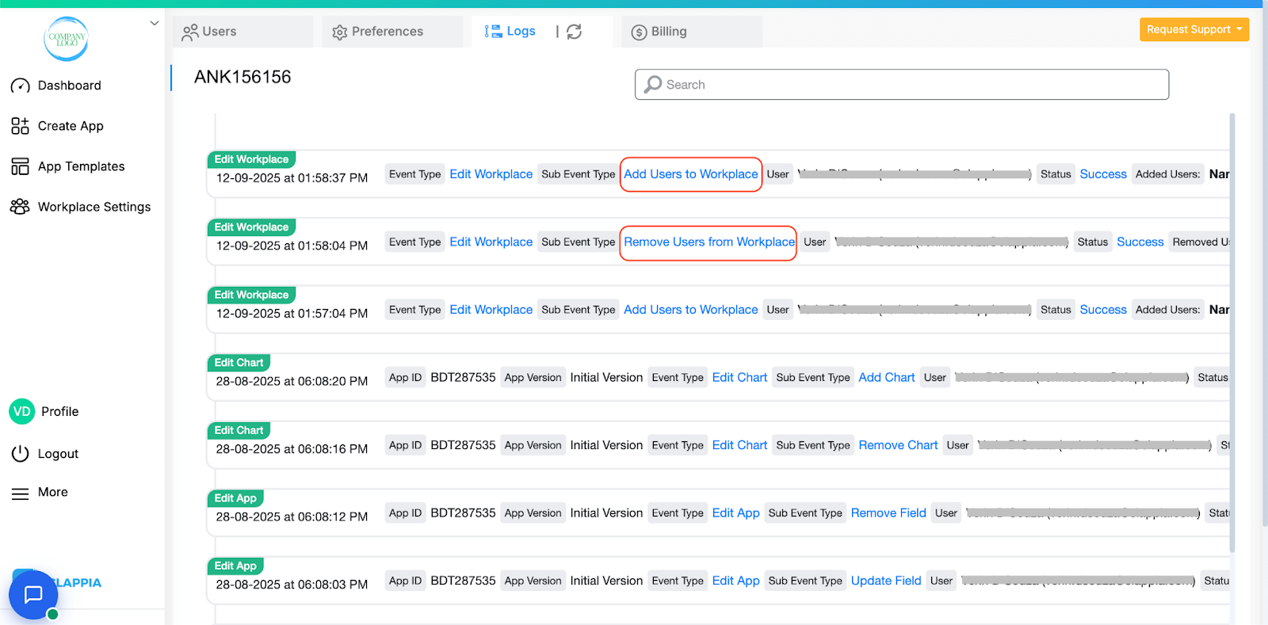Image resolution: width=1268 pixels, height=625 pixels.
Task: Switch to the Preferences tab
Action: 392,32
